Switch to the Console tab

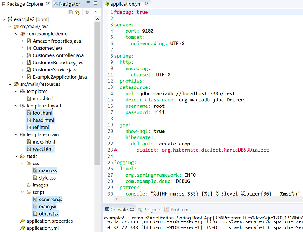click(119, 209)
